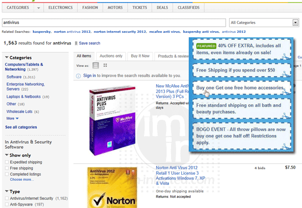
Task: Switch to the grid gallery view icon
Action: [105, 65]
